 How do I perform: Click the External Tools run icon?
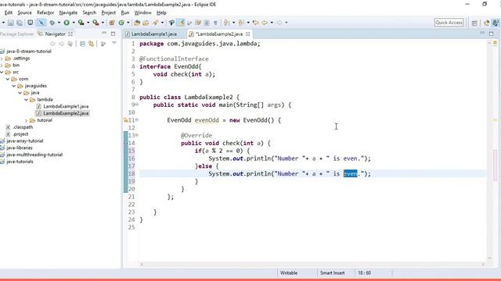96,23
